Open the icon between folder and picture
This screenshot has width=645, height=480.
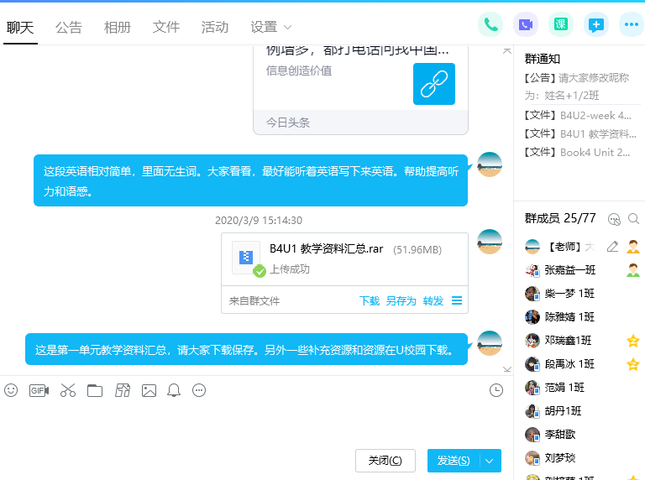pos(122,390)
